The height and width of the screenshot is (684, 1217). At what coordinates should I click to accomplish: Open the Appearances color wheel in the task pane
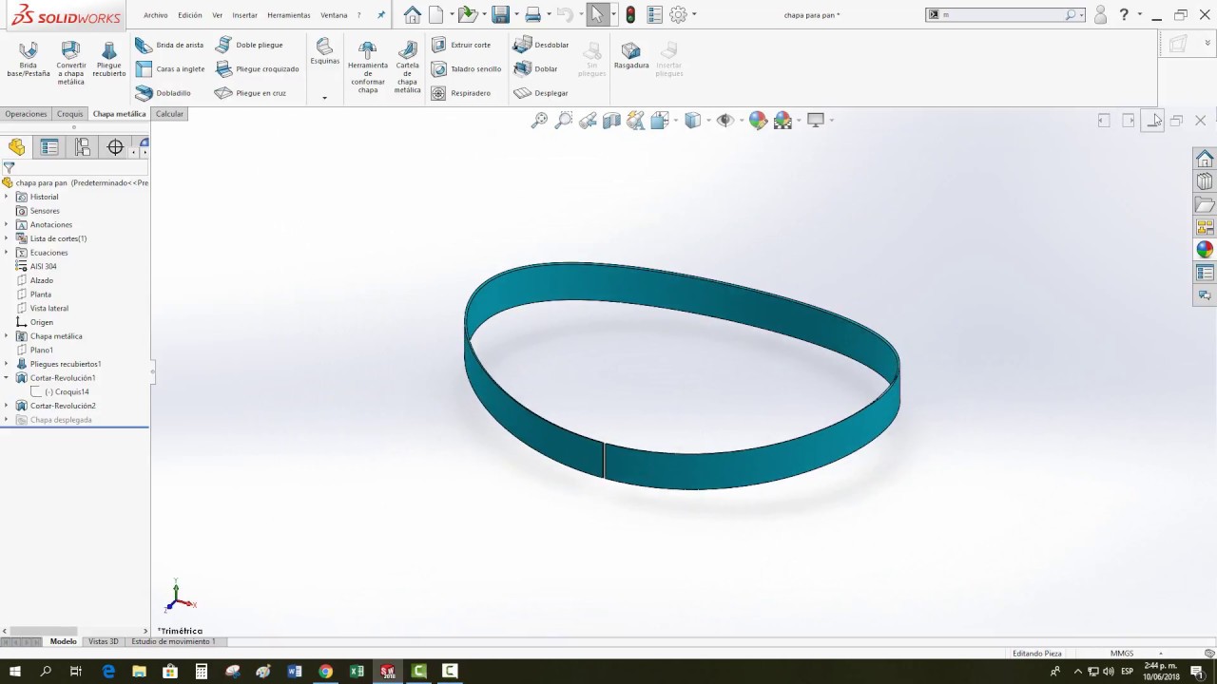[x=1205, y=250]
